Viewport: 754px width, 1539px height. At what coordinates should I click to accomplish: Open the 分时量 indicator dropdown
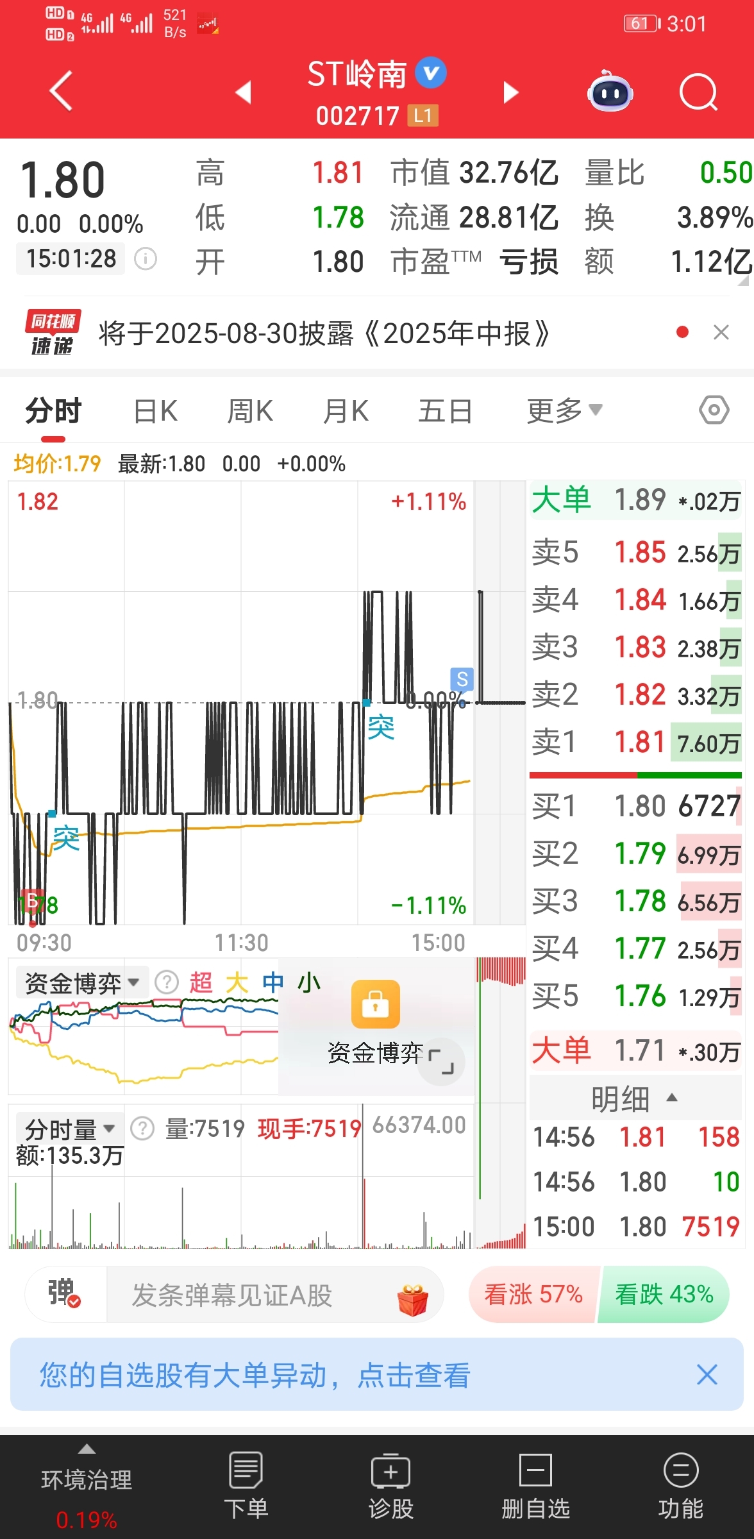click(69, 1128)
